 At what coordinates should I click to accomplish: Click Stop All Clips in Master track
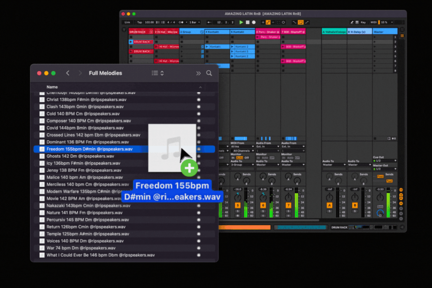(x=375, y=138)
